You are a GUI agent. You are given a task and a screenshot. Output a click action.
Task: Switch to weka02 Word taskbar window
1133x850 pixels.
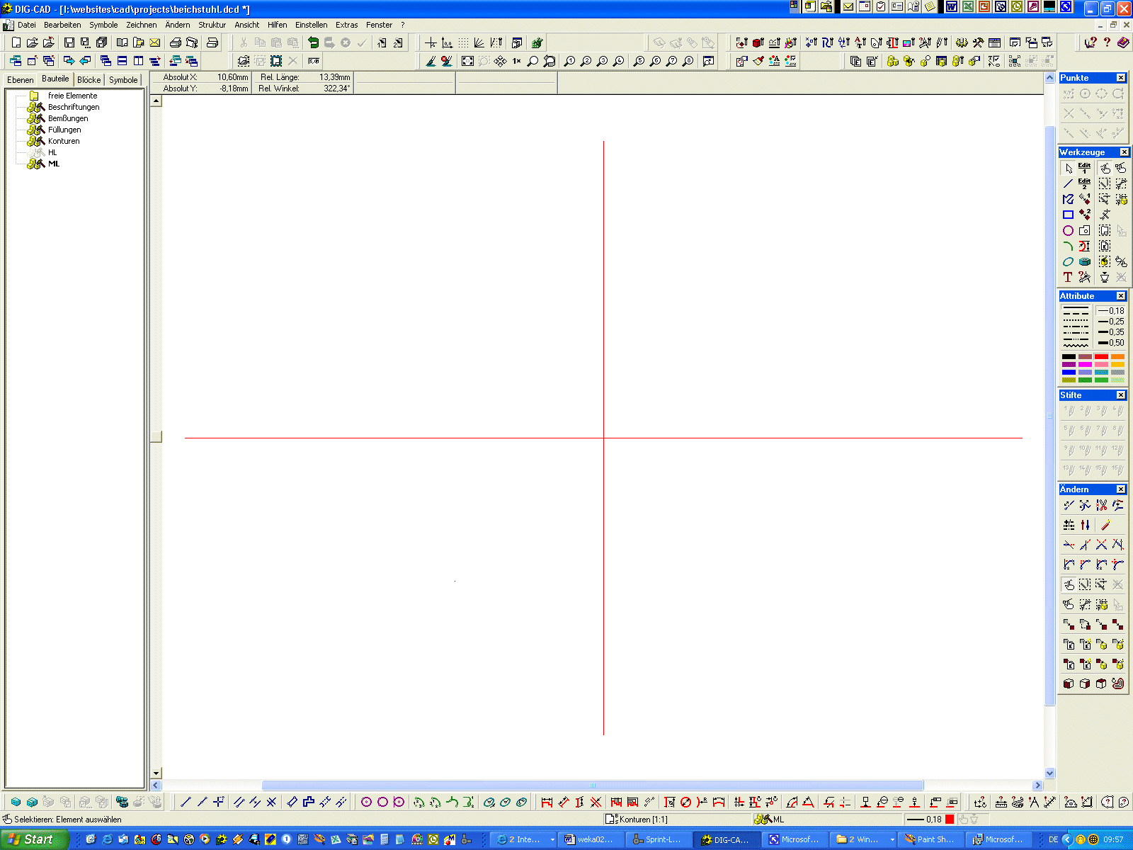click(591, 839)
